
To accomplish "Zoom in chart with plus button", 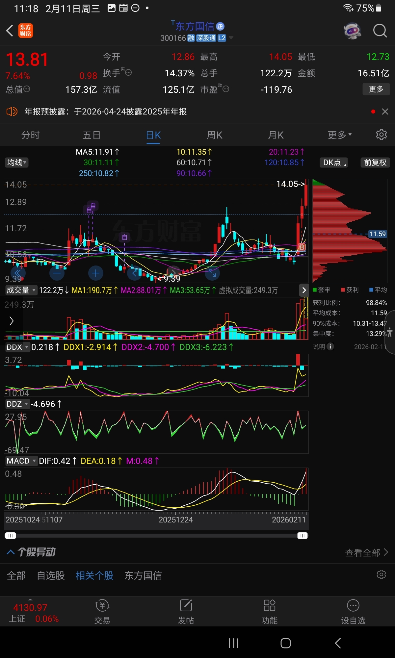I will coord(96,273).
